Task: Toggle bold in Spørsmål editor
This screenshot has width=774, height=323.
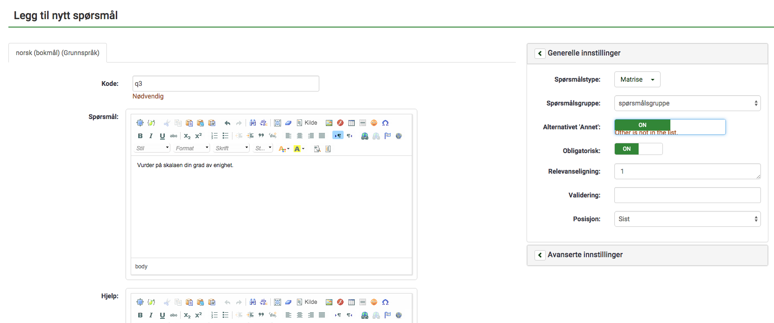Action: point(140,136)
